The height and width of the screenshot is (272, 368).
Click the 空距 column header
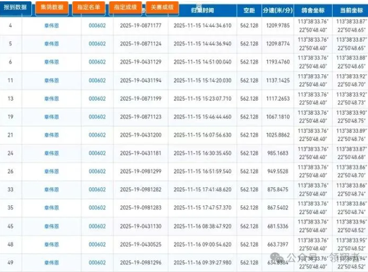tap(249, 11)
